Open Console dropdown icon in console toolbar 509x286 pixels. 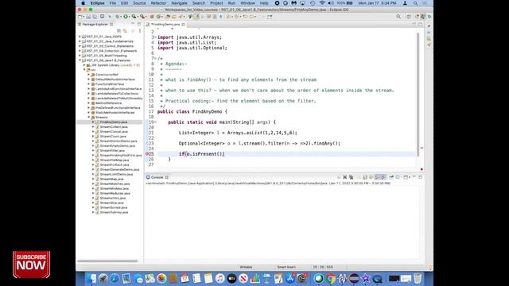coord(406,177)
